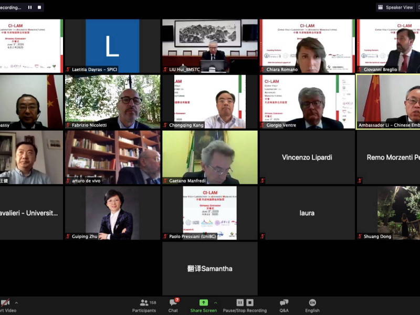Image resolution: width=420 pixels, height=315 pixels.
Task: Select Chiara Romano video tile
Action: coord(307,46)
